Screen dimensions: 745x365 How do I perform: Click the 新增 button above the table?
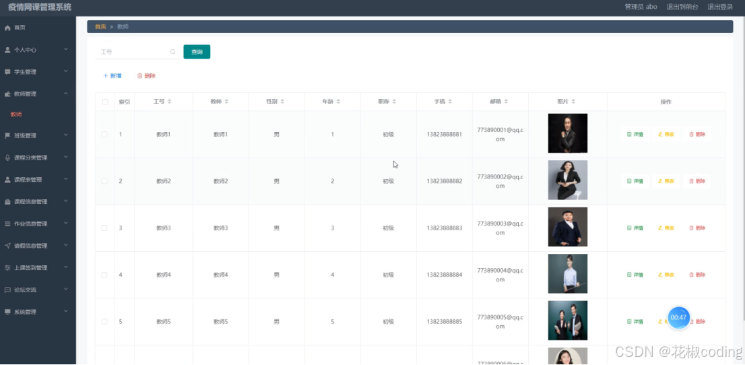coord(112,76)
